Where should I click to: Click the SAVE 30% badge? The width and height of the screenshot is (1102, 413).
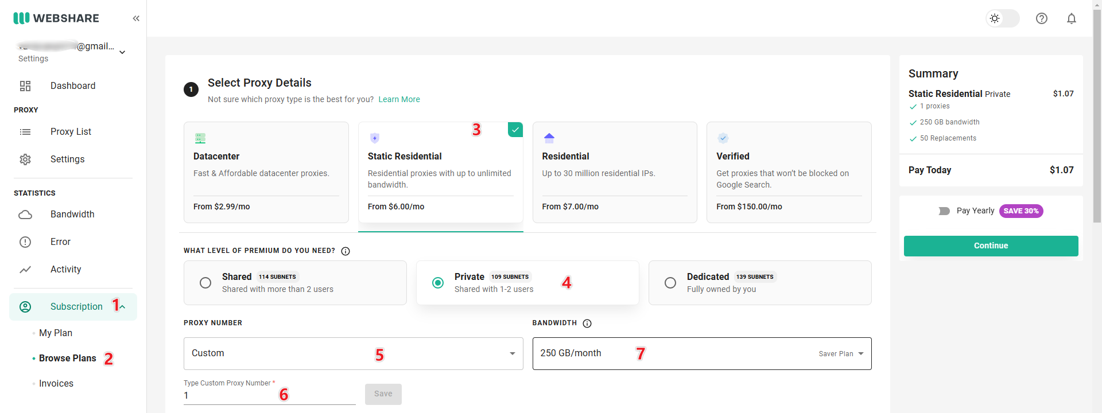coord(1021,211)
